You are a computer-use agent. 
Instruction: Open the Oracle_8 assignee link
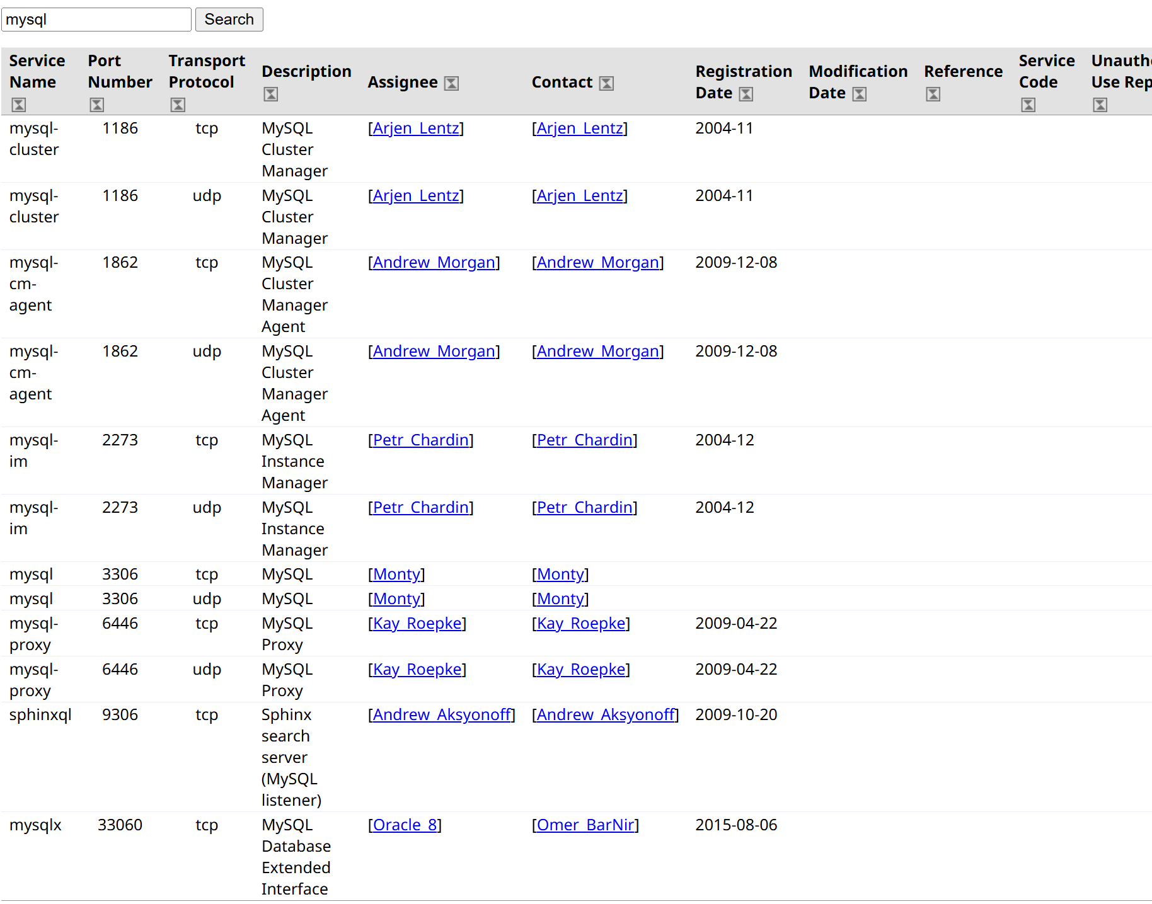pos(405,825)
